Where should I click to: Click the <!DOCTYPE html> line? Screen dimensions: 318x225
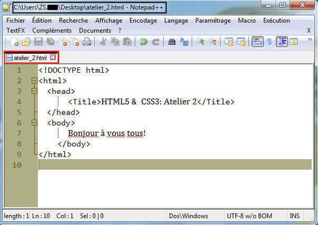[74, 70]
